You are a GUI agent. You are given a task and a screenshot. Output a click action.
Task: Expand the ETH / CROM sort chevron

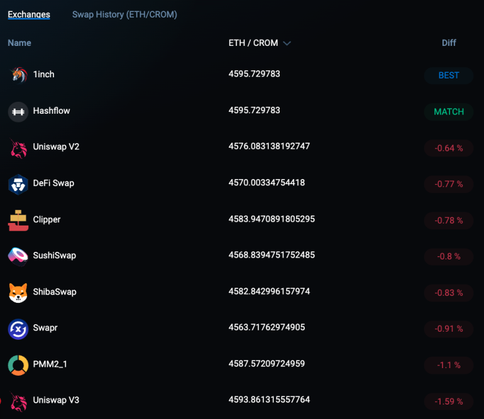(287, 43)
